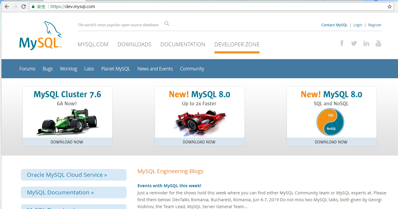
Task: Open the MYSQL.COM tab
Action: [x=93, y=44]
